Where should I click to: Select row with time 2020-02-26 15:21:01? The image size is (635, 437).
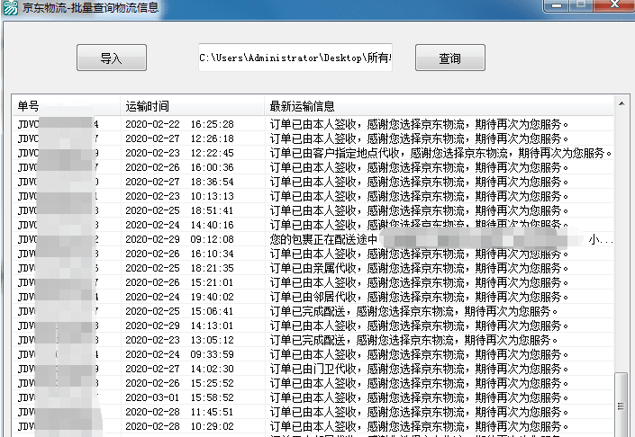click(313, 282)
